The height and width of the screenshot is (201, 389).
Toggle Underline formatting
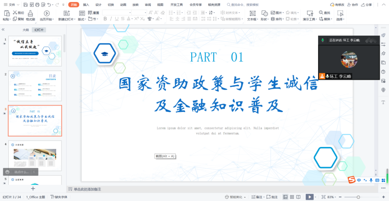116,19
